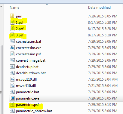
Task: Click the date modified of 2.psf
Action: pyautogui.click(x=103, y=29)
